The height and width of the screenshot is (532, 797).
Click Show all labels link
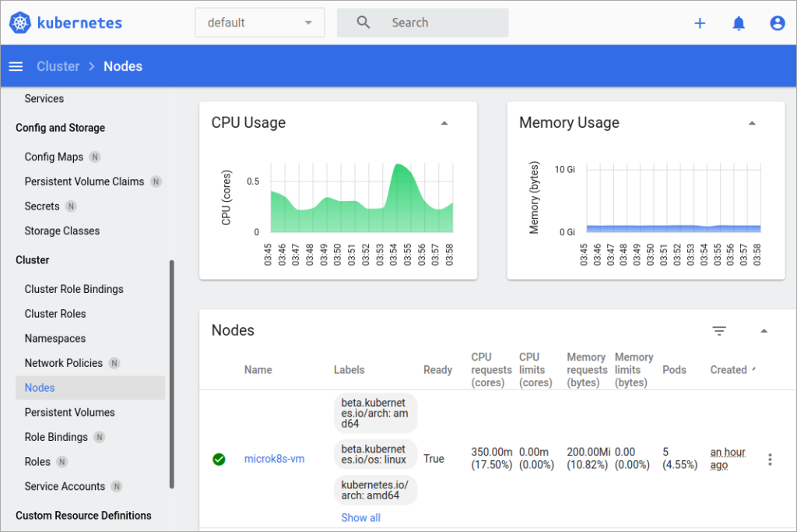(x=360, y=517)
